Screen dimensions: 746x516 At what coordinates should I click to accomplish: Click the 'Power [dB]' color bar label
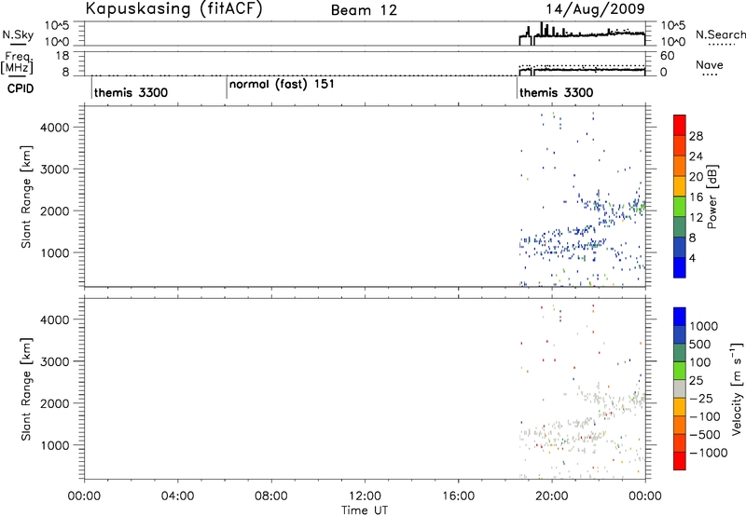click(711, 197)
